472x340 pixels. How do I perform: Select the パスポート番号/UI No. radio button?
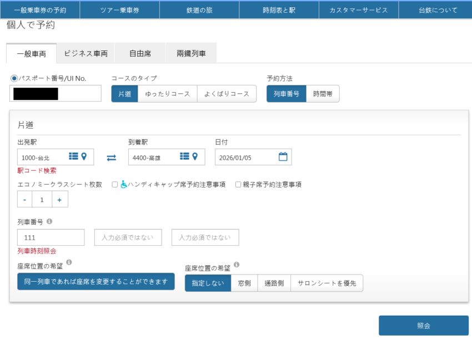14,78
